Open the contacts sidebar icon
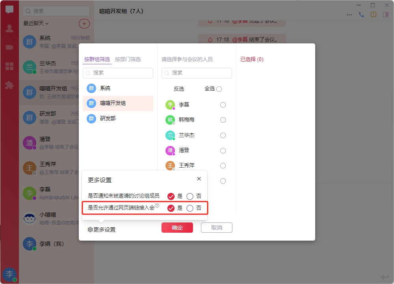The height and width of the screenshot is (284, 394). (x=9, y=28)
